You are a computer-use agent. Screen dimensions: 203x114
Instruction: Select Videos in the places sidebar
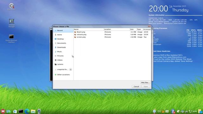point(63,60)
